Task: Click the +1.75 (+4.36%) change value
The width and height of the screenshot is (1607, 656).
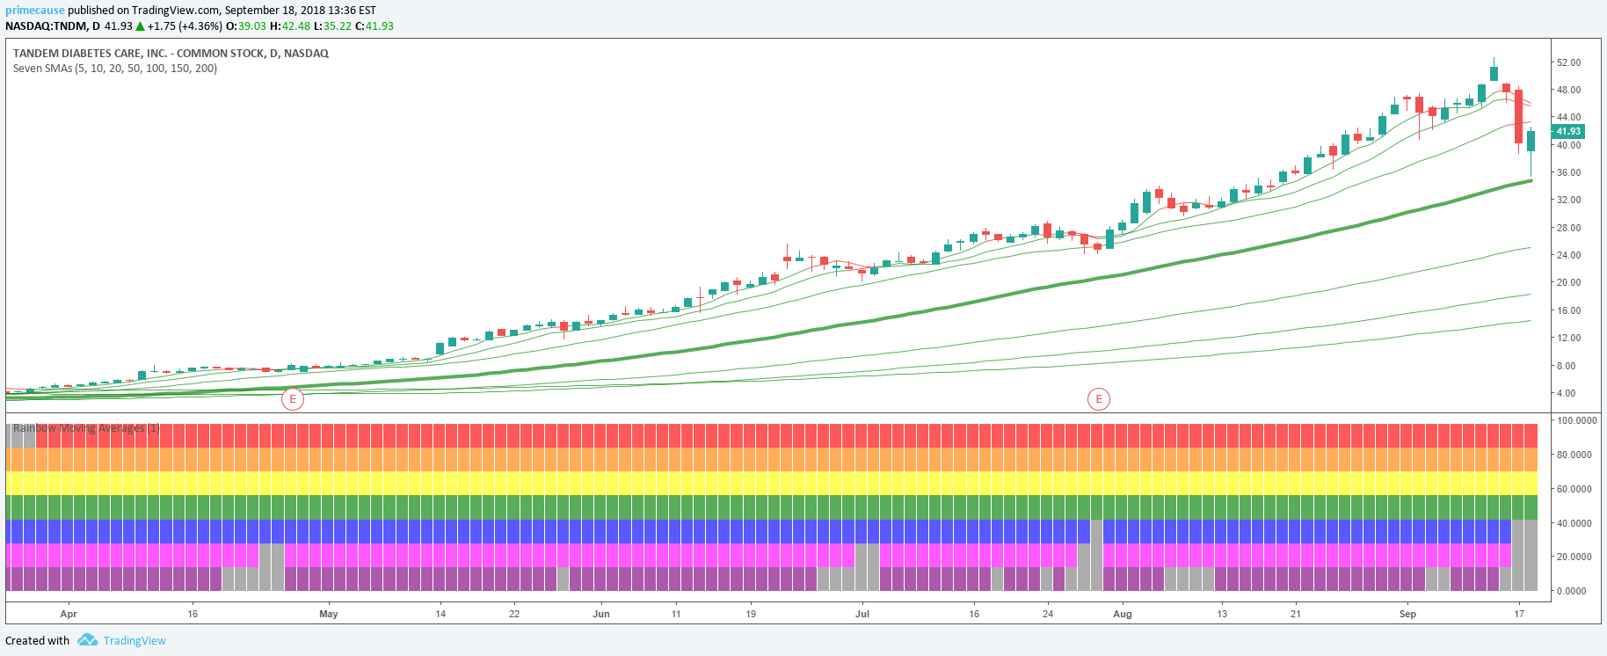Action: (x=185, y=26)
